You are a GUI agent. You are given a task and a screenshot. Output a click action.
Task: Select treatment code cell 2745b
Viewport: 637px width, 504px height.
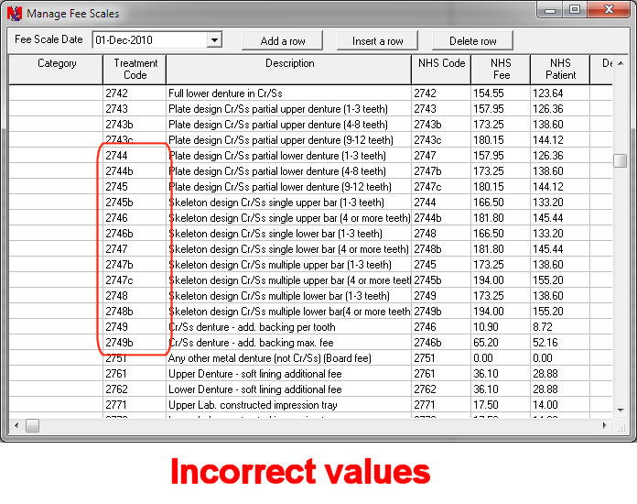(x=135, y=203)
